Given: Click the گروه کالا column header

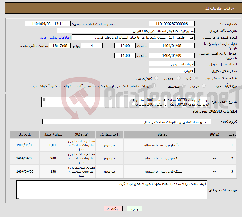Looking at the screenshot, I should pos(81,135).
